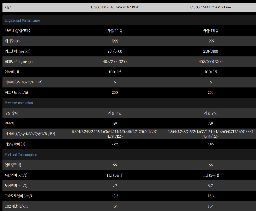Click AMG Line combined economy '11.1 (5등급)'
The image size is (256, 211).
[211, 175]
